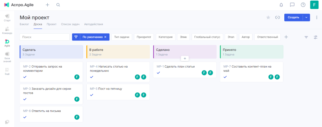Mark MP-2 task complete with checkmark
Screen dimensions: 322x127
tap(25, 77)
